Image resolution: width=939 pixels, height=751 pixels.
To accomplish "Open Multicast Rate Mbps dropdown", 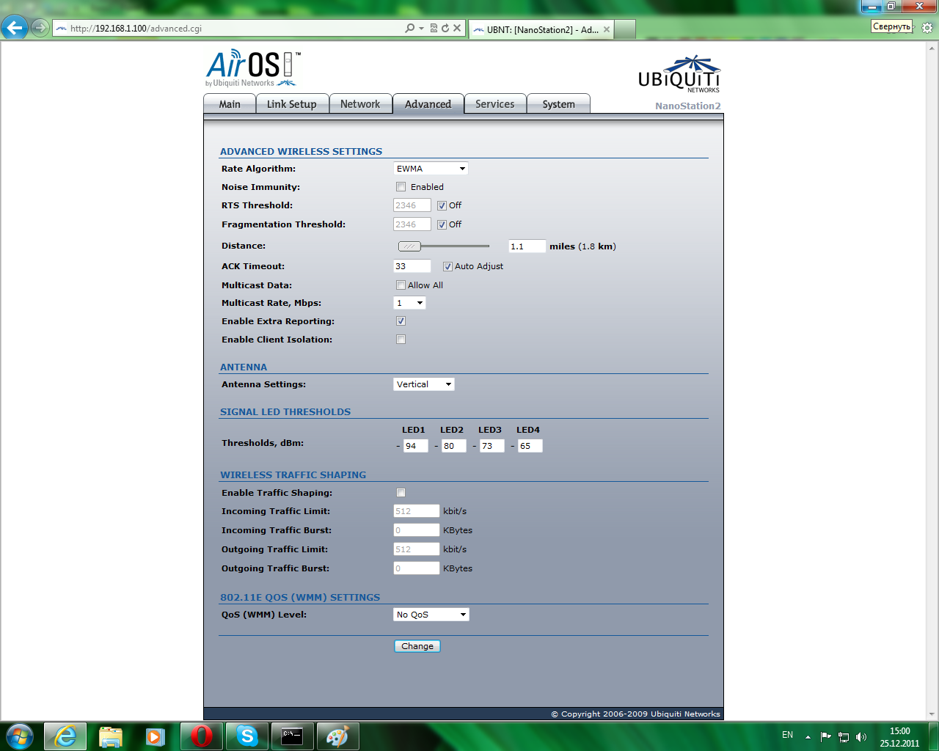I will tap(409, 303).
